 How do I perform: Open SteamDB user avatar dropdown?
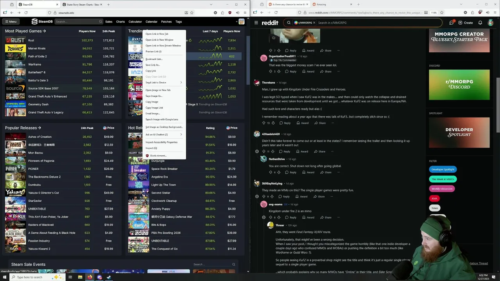tap(241, 21)
